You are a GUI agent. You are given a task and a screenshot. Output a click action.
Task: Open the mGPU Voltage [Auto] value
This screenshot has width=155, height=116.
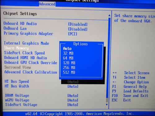(73, 100)
